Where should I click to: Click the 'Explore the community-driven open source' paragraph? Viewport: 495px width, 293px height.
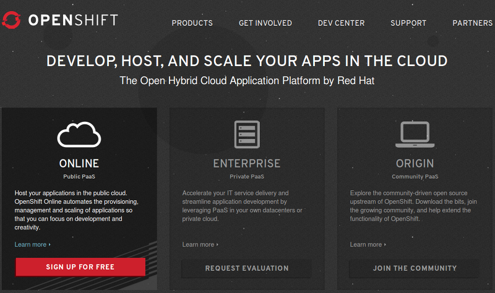(413, 206)
